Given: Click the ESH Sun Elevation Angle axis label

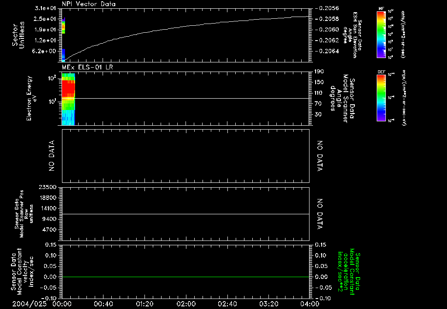Looking at the screenshot, I should tap(352, 35).
